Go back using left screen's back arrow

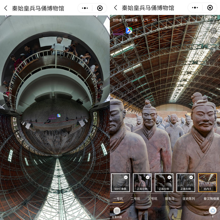(6, 8)
